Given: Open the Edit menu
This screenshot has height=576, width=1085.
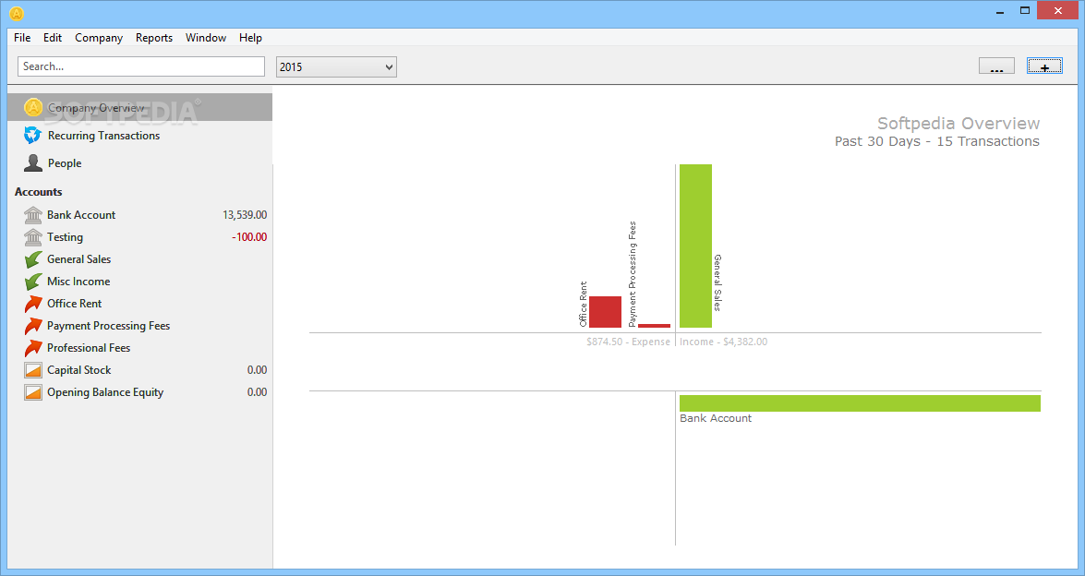Looking at the screenshot, I should (53, 37).
